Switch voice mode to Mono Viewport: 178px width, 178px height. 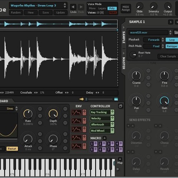92,8
